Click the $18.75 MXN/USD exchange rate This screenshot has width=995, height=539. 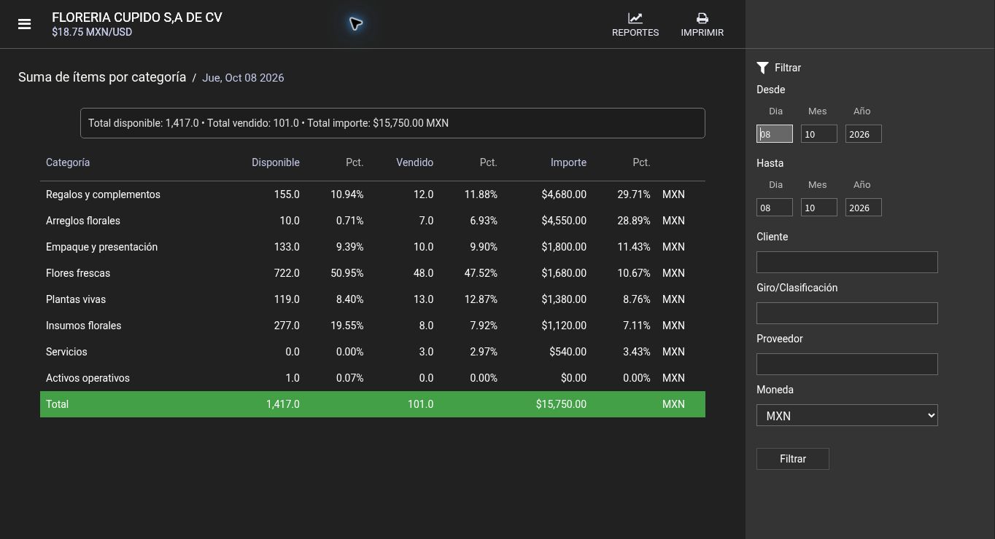pos(92,32)
